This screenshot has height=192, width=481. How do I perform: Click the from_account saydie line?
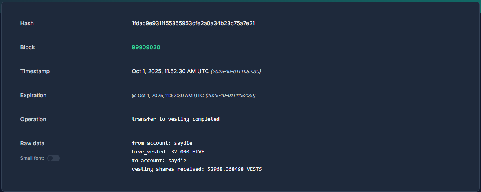(x=162, y=143)
